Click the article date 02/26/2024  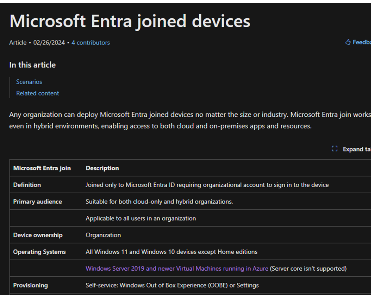point(49,43)
